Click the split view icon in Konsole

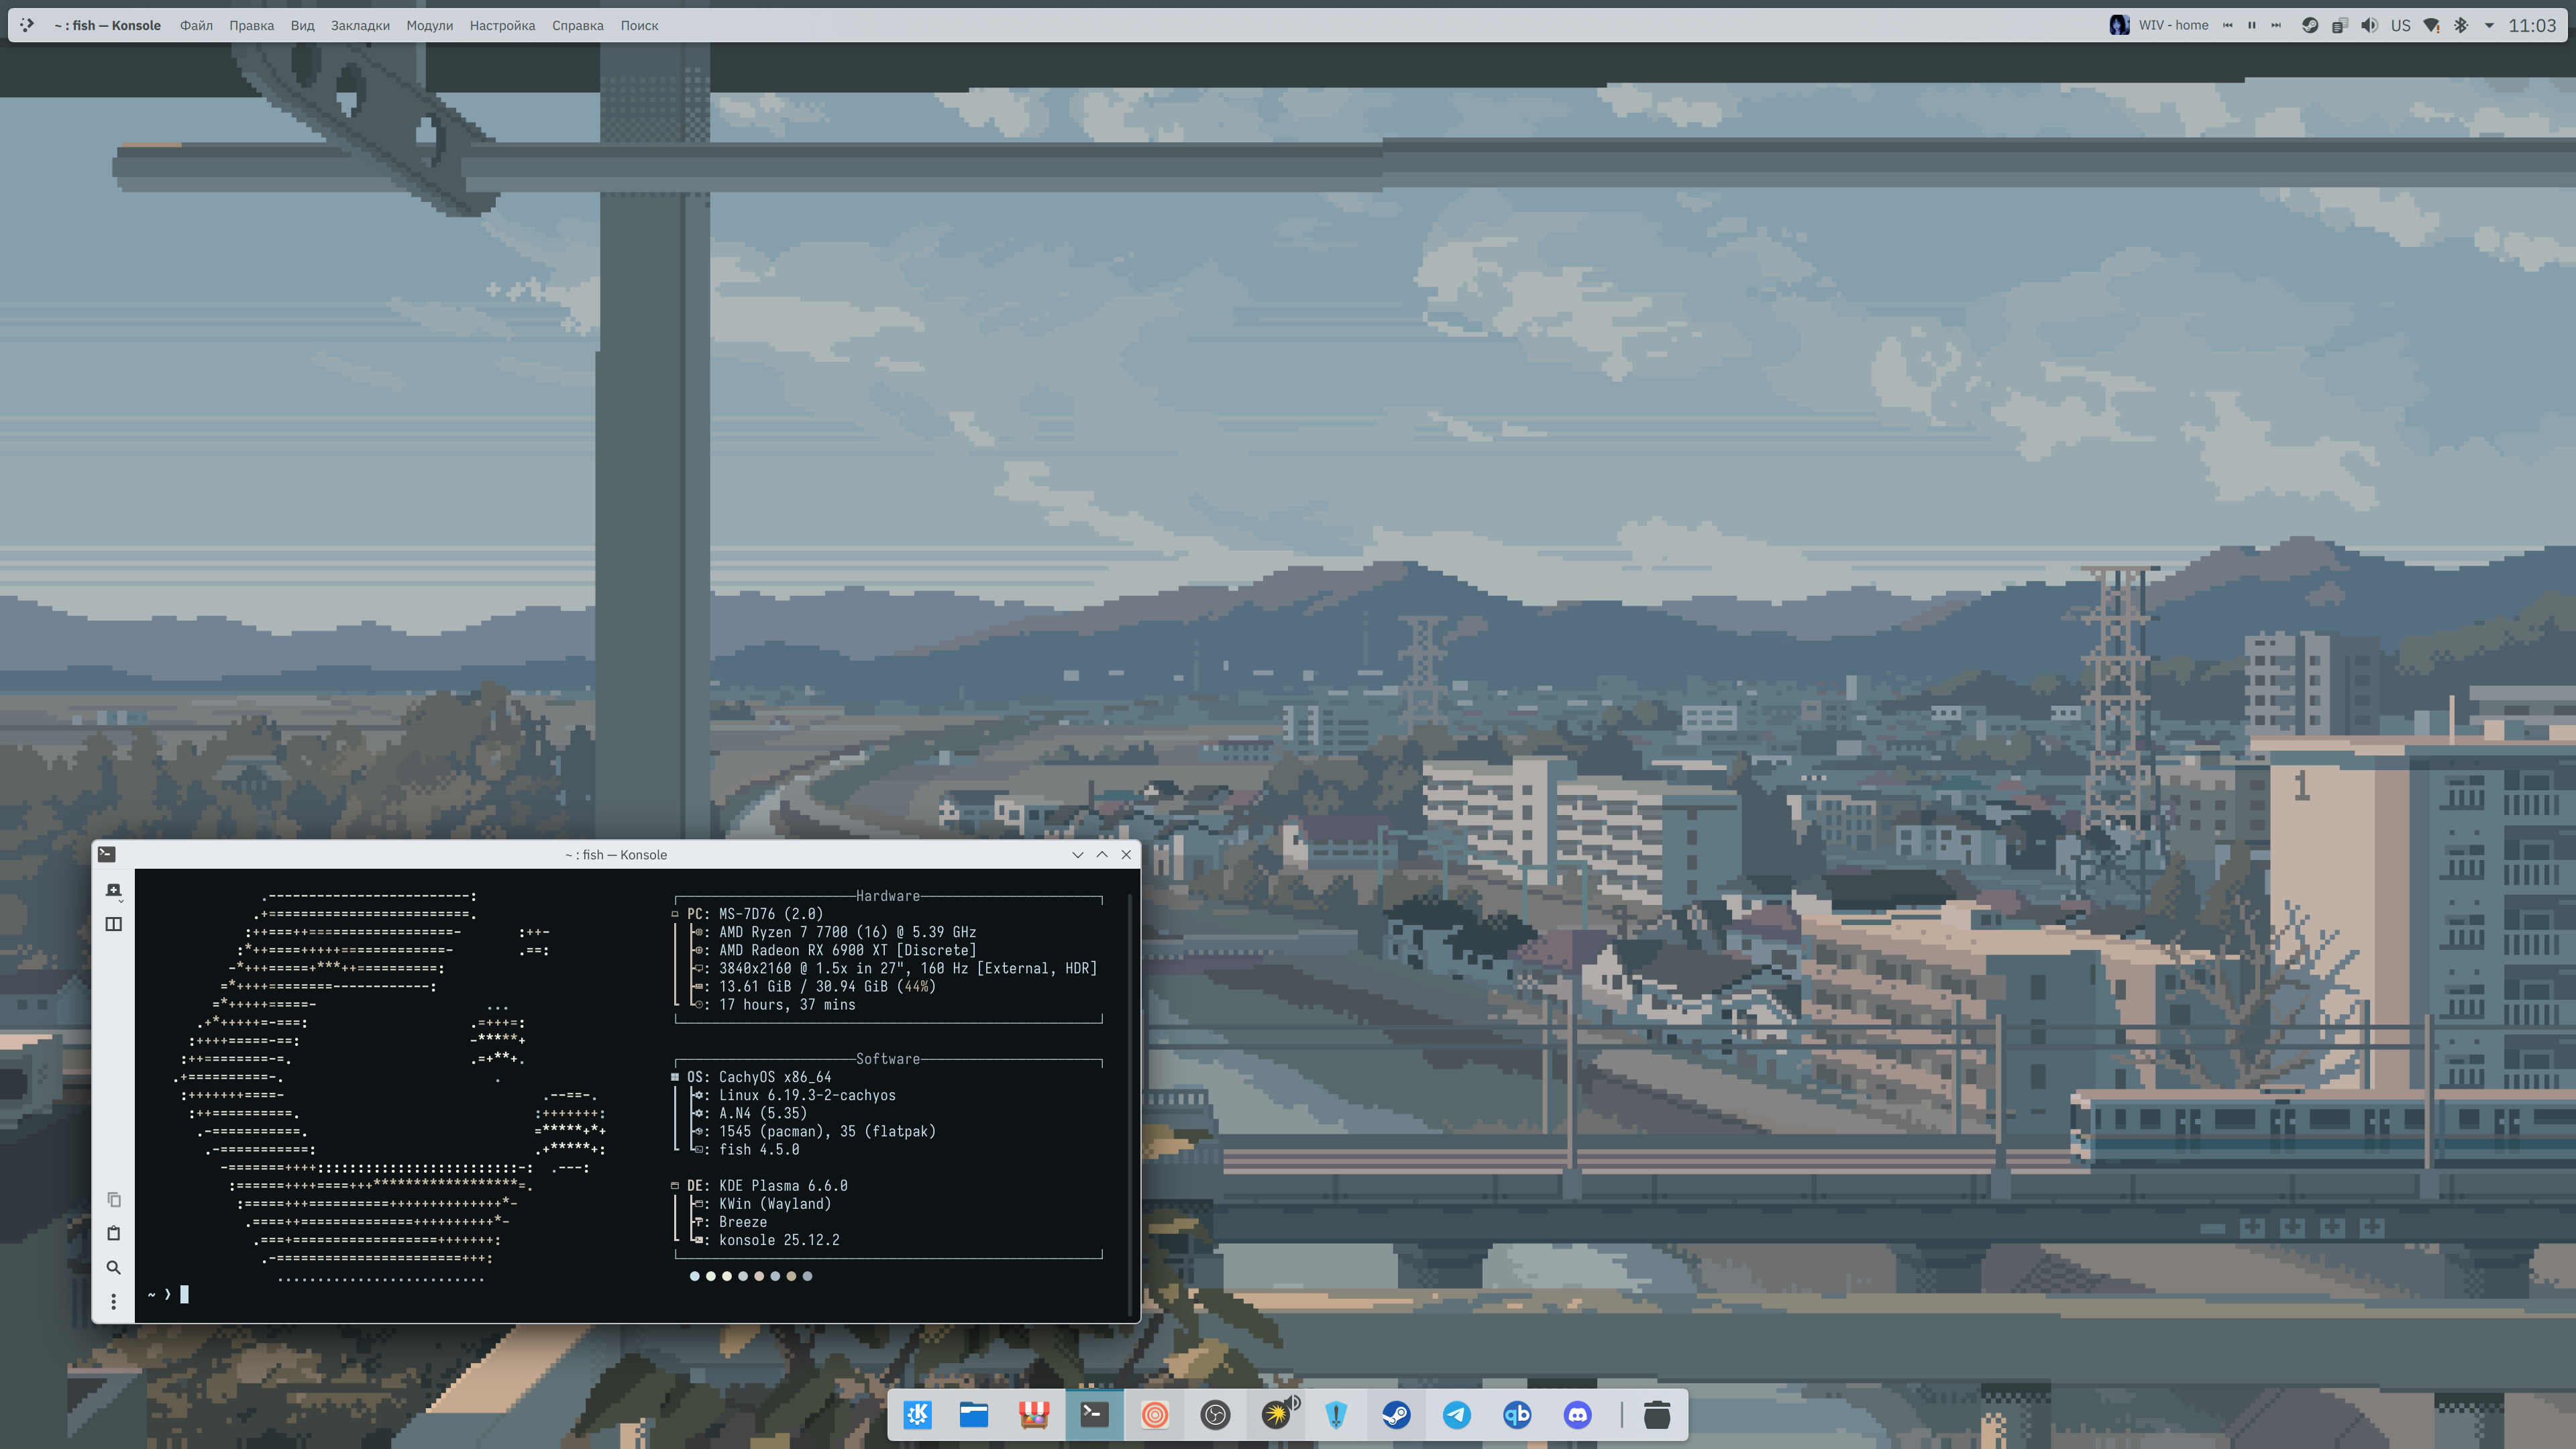[x=113, y=924]
